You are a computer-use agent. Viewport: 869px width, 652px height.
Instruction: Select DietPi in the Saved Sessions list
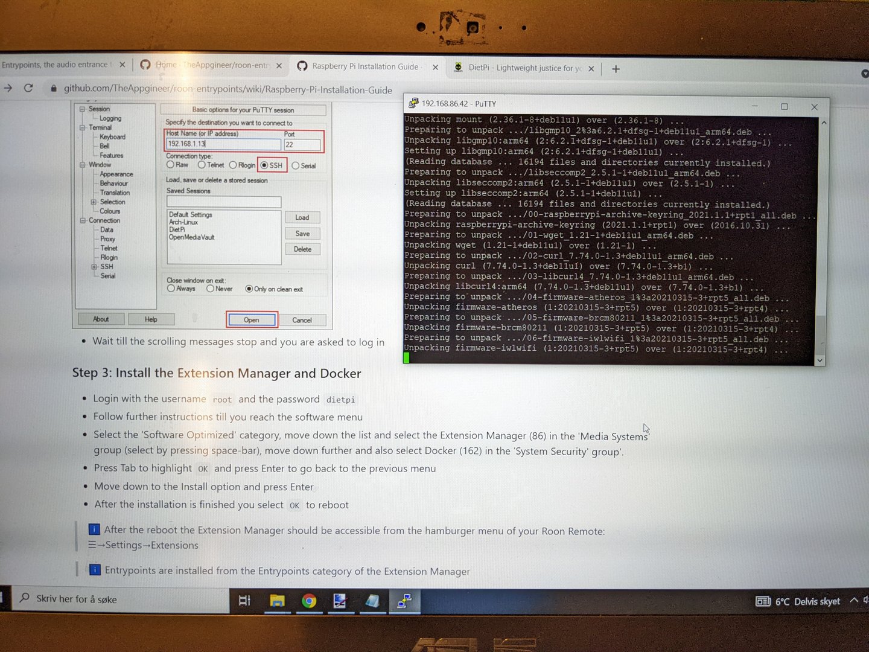(x=177, y=229)
